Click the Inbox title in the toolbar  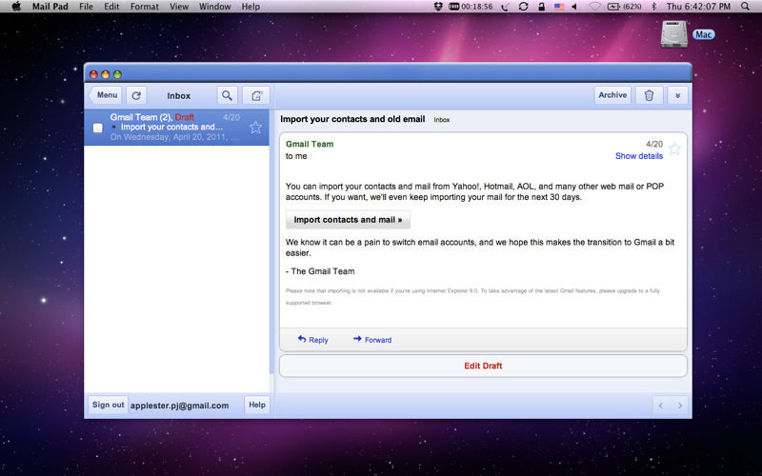(x=179, y=96)
